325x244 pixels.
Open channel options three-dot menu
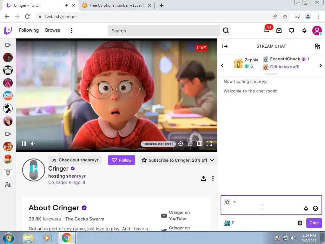pos(213,178)
